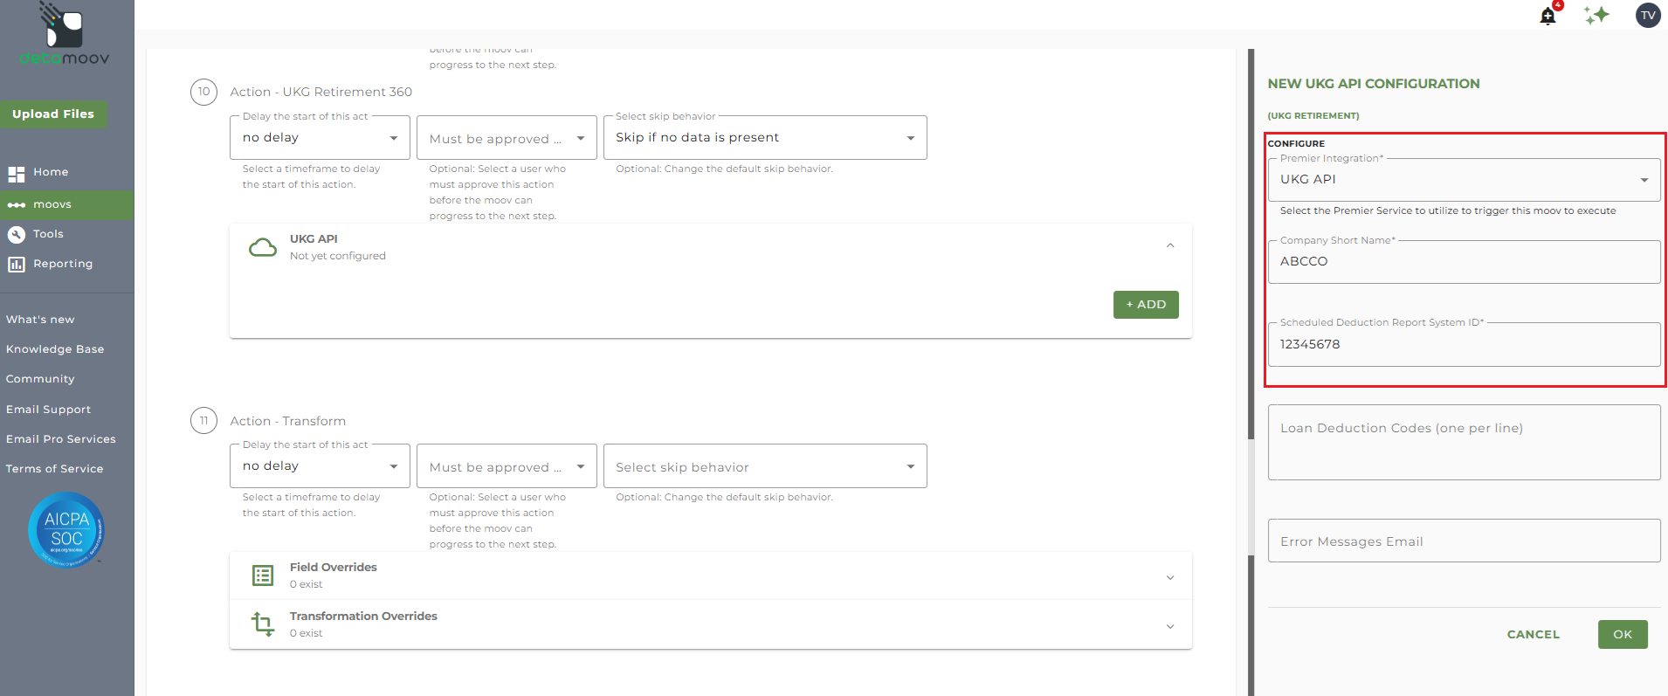Open step 11 Select skip behavior dropdown
This screenshot has width=1668, height=696.
tap(765, 466)
